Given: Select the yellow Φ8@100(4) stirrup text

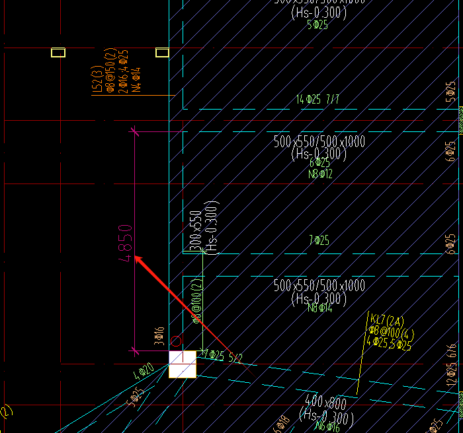Looking at the screenshot, I should (392, 333).
